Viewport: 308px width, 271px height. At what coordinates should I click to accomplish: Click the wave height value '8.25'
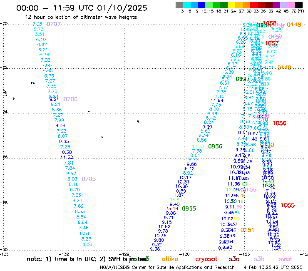coord(87,239)
